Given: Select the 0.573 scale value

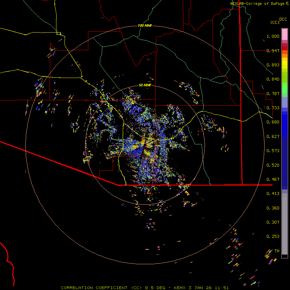Looking at the screenshot, I should tap(273, 151).
